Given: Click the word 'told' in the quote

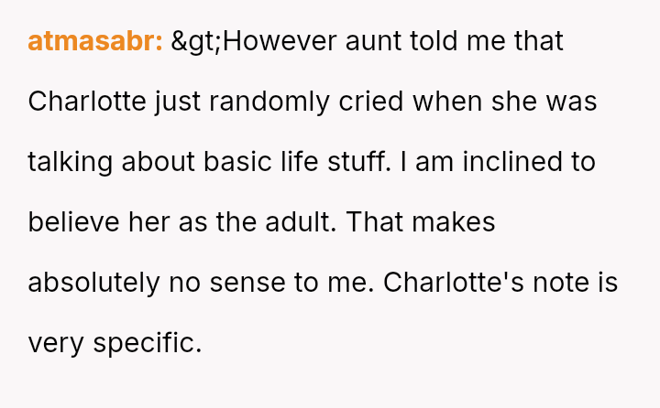Looking at the screenshot, I should click(x=434, y=41).
